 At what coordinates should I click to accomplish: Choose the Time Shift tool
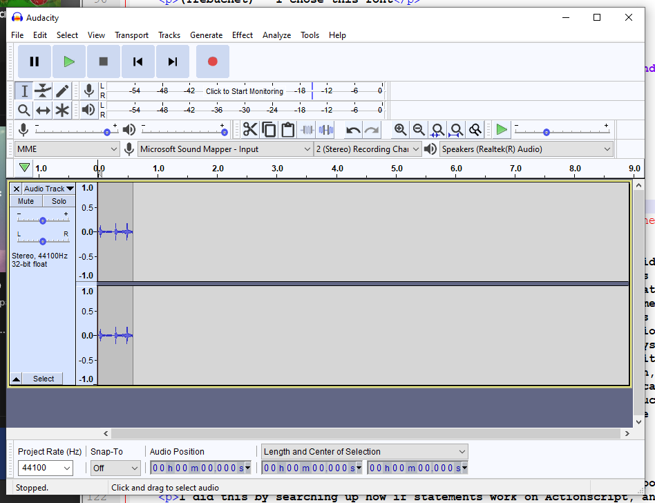[43, 110]
